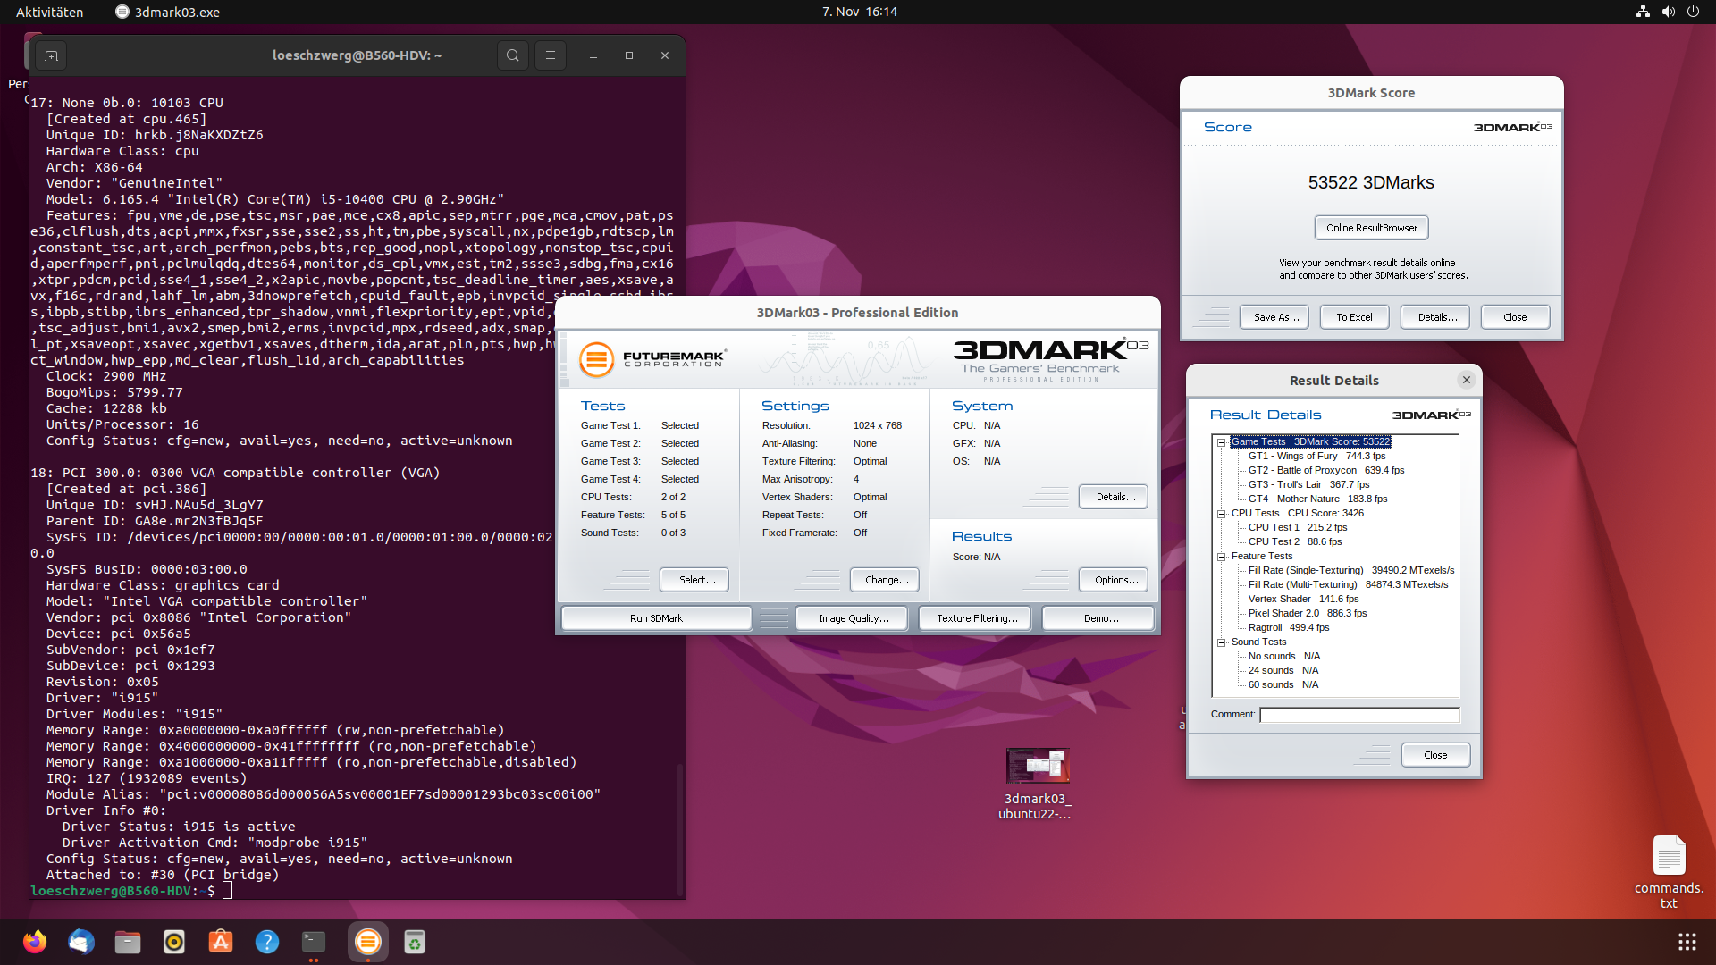Screen dimensions: 1716x965
Task: Collapse the CPU Tests tree node
Action: coord(1221,514)
